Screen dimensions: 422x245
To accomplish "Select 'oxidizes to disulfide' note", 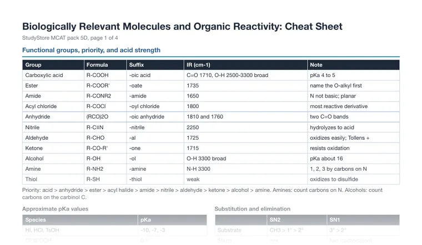I will point(353,179).
